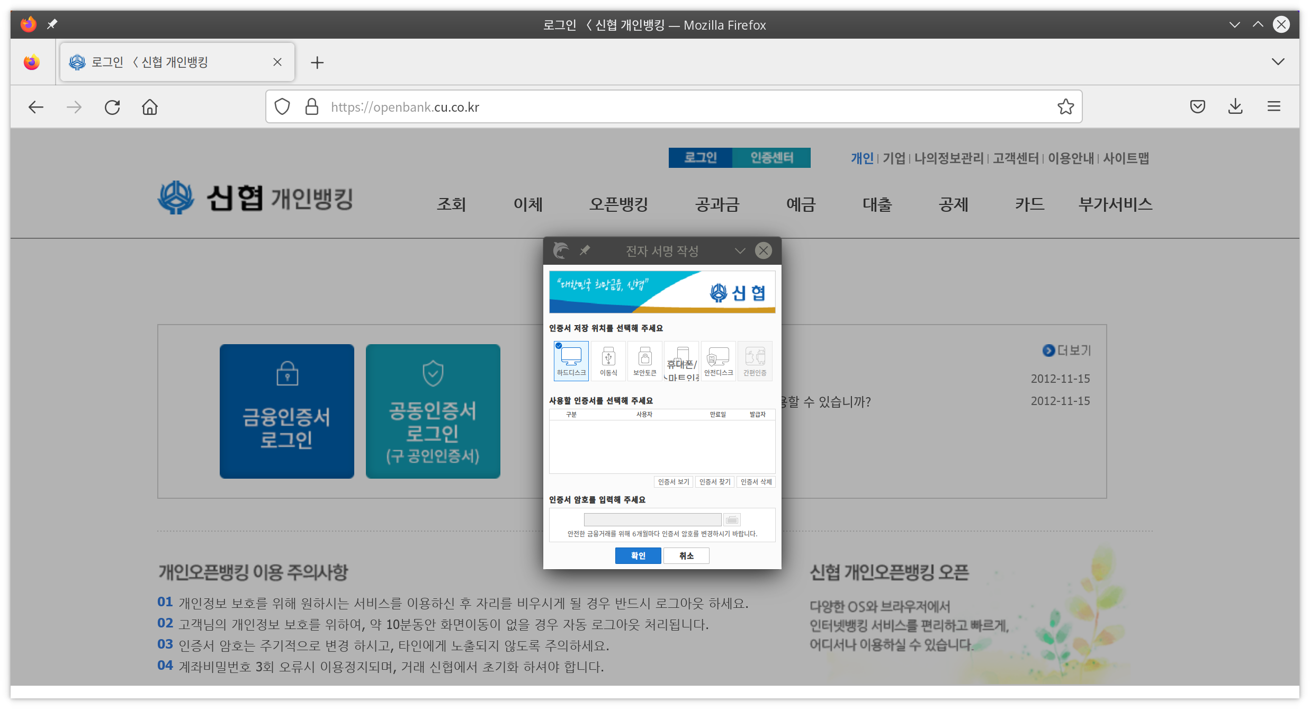The height and width of the screenshot is (709, 1310).
Task: Choose 안전디스크 safe disk storage
Action: (719, 361)
